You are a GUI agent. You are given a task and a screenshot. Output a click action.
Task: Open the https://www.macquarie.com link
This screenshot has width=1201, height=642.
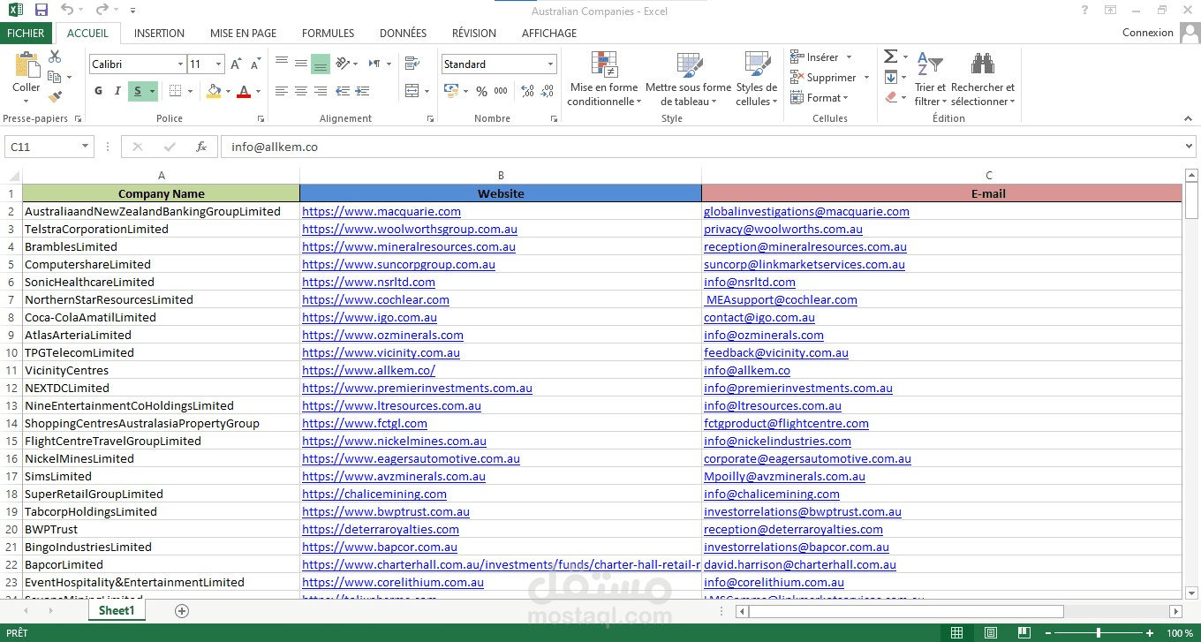click(x=381, y=211)
